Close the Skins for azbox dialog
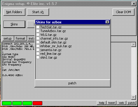Image resolution: width=138 pixels, height=107 pixels. (x=107, y=22)
